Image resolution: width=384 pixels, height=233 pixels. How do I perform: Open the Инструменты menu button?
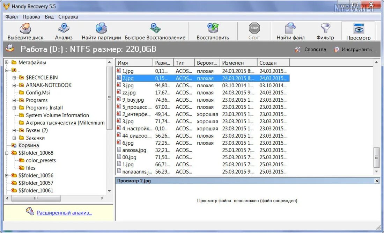click(354, 50)
